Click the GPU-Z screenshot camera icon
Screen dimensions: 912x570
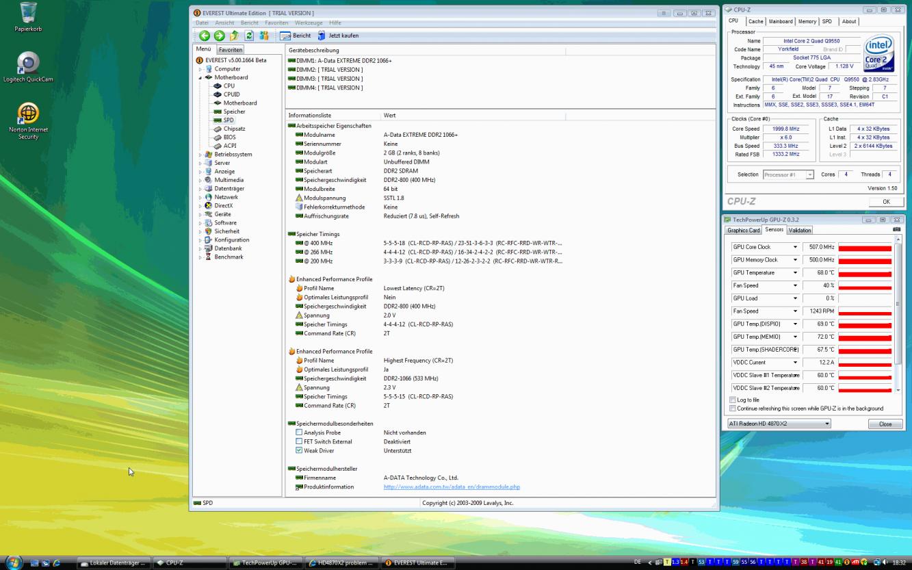click(896, 230)
